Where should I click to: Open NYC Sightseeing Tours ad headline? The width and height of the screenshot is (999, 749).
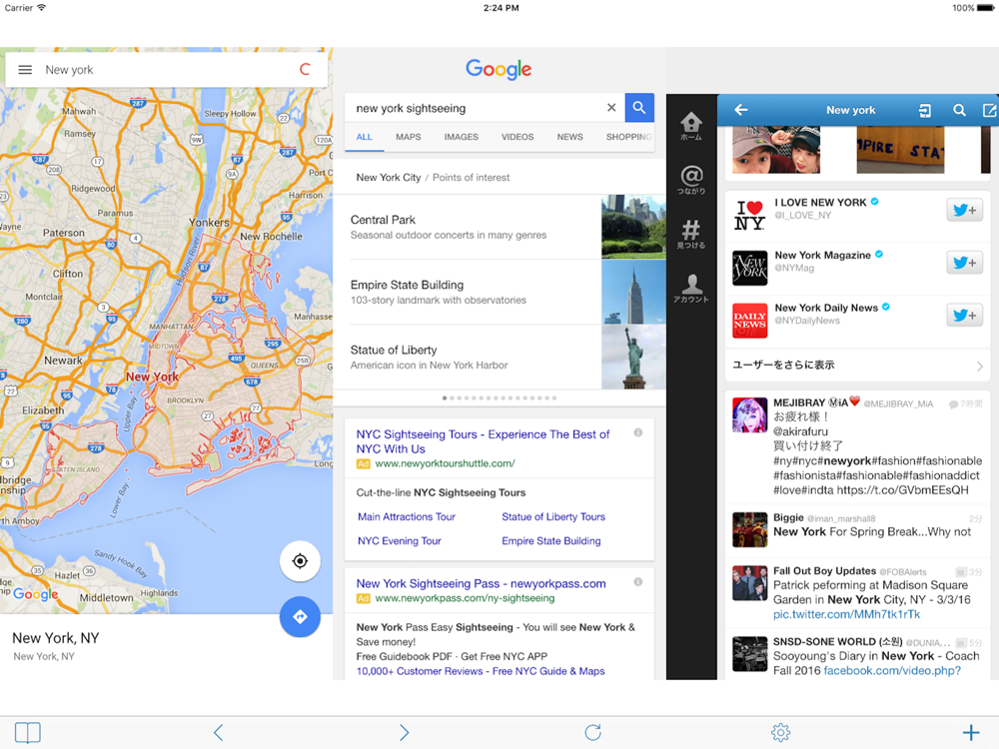pos(483,441)
